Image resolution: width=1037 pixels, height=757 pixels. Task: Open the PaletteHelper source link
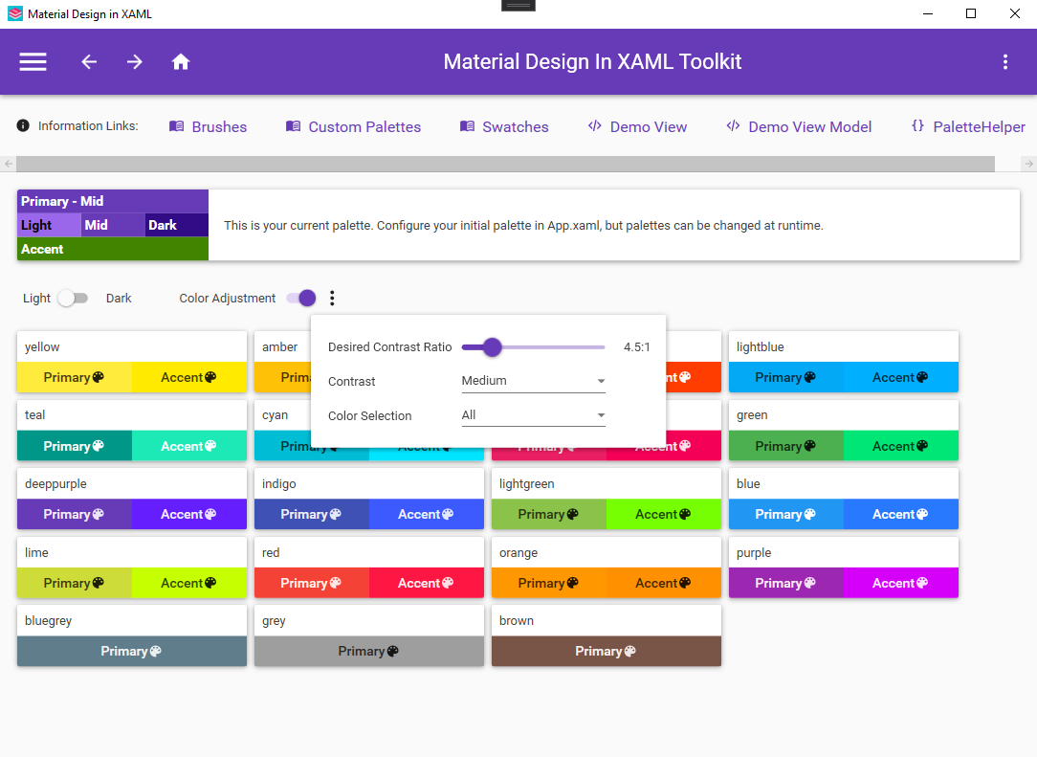coord(968,126)
